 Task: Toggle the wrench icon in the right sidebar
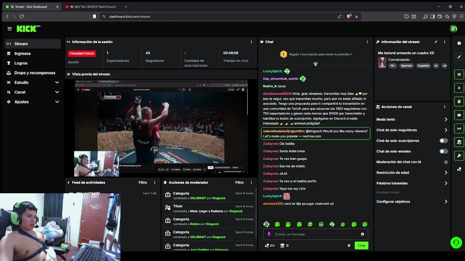[x=459, y=156]
